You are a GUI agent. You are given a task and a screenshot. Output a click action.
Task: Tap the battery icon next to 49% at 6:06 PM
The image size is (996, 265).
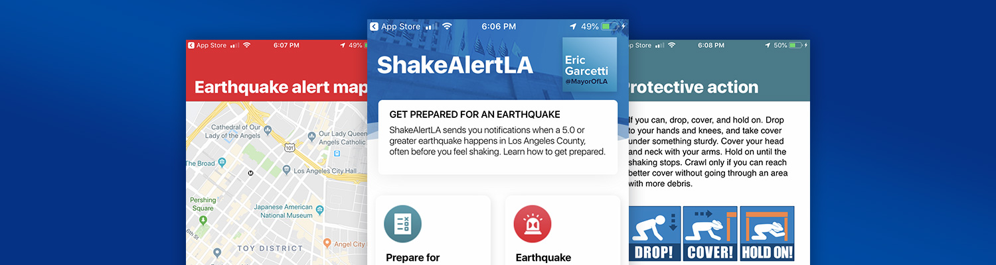click(x=608, y=26)
